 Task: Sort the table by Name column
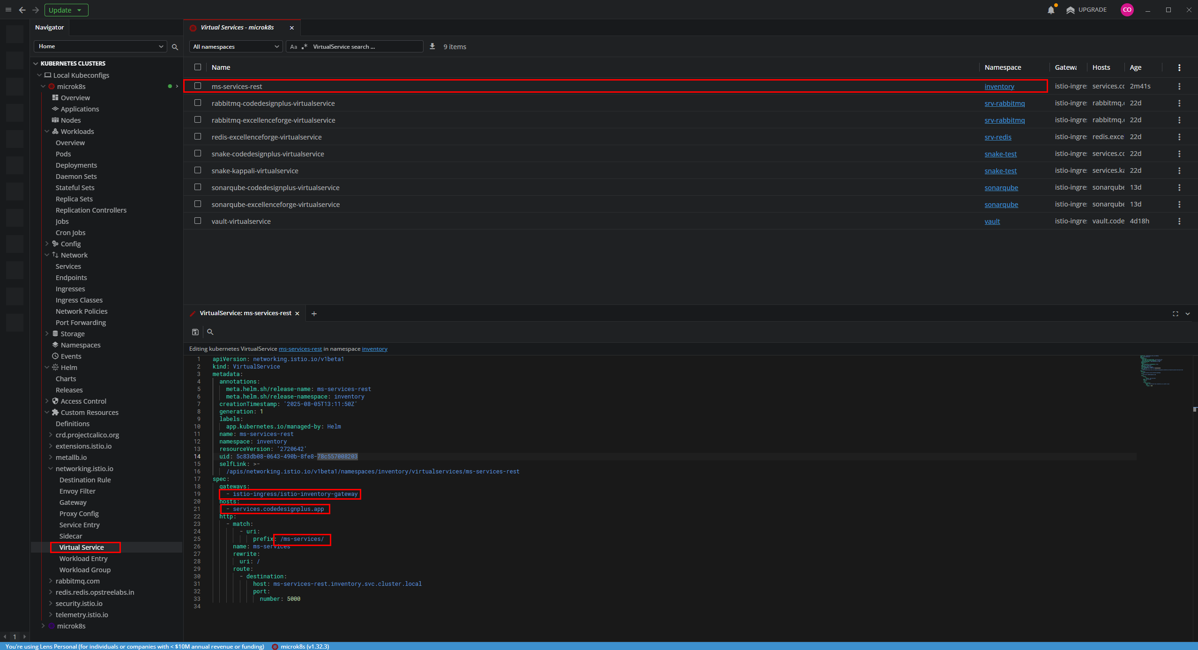click(x=221, y=67)
